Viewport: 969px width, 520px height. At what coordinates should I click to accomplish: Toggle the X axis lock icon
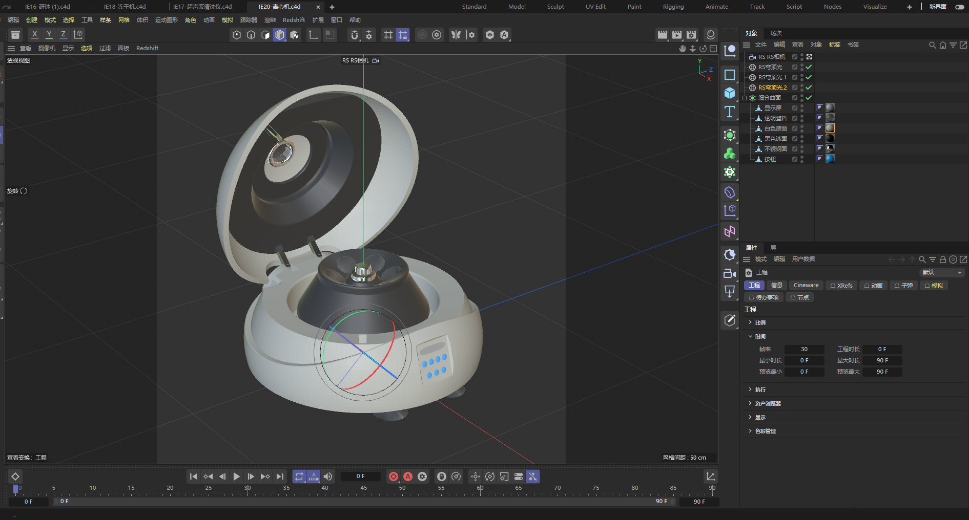pyautogui.click(x=34, y=34)
